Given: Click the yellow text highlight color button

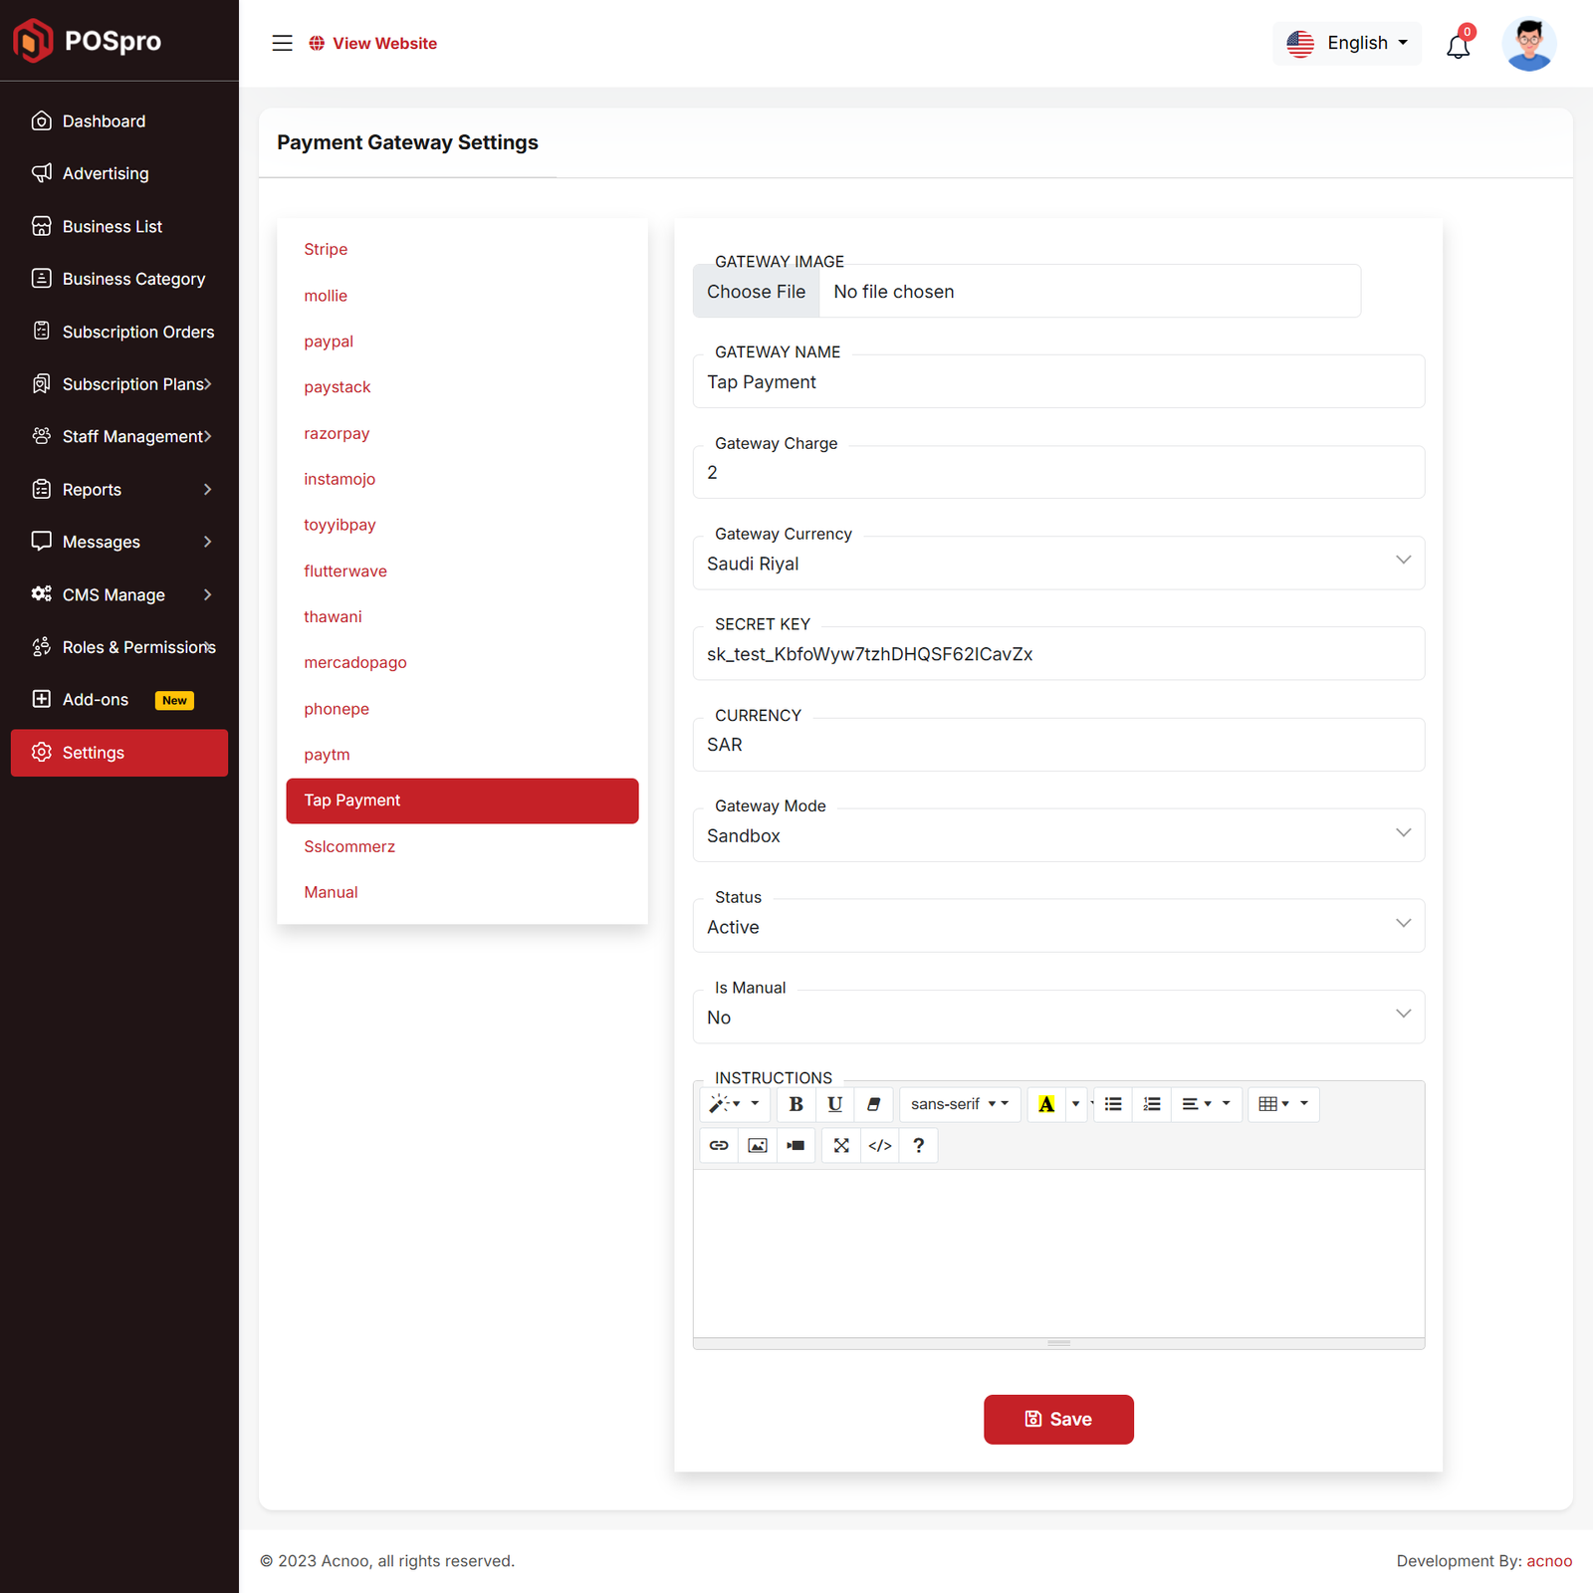Looking at the screenshot, I should pyautogui.click(x=1046, y=1104).
